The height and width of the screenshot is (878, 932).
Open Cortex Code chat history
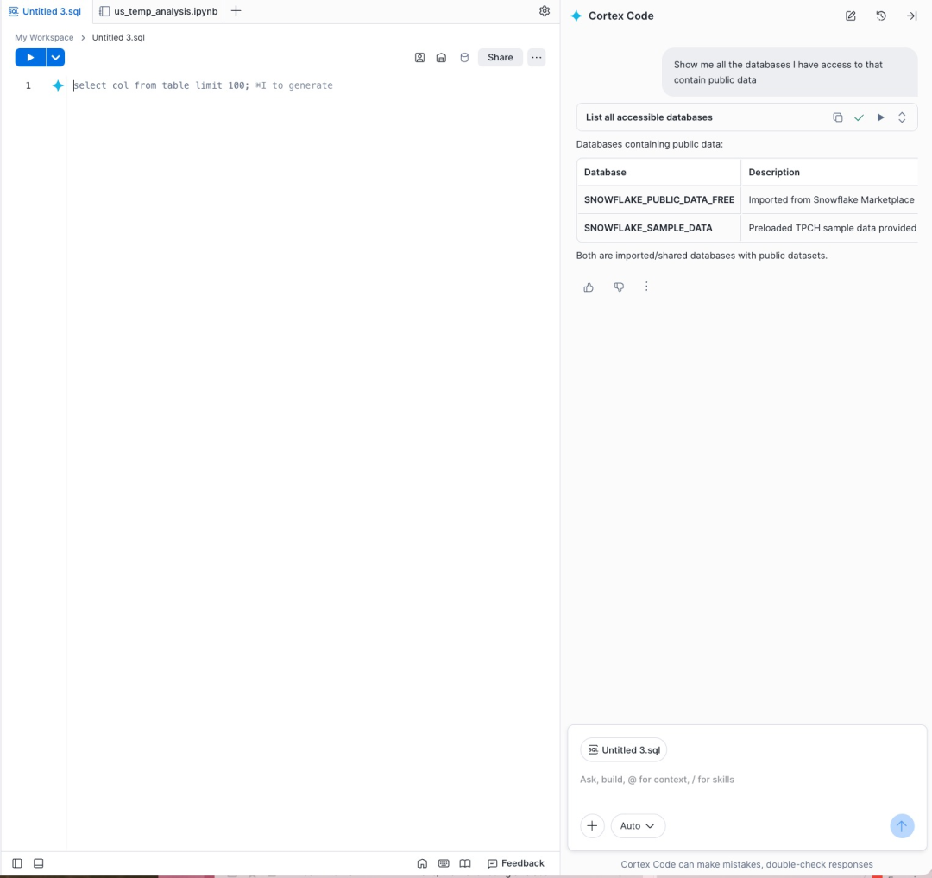tap(881, 16)
